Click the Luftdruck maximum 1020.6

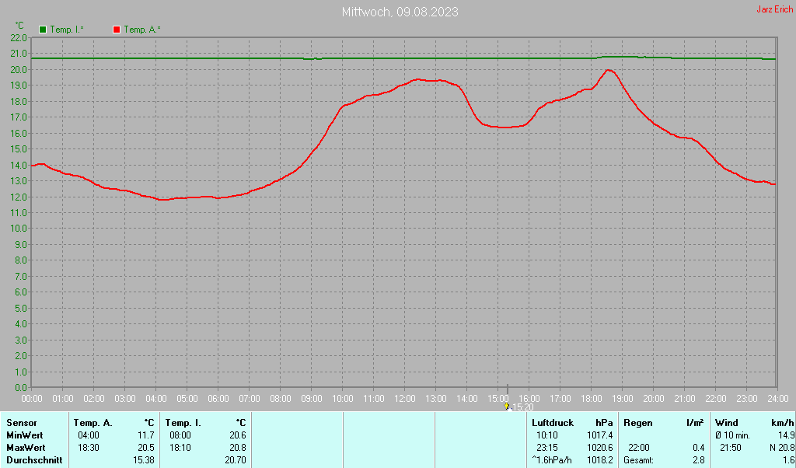[x=600, y=449]
